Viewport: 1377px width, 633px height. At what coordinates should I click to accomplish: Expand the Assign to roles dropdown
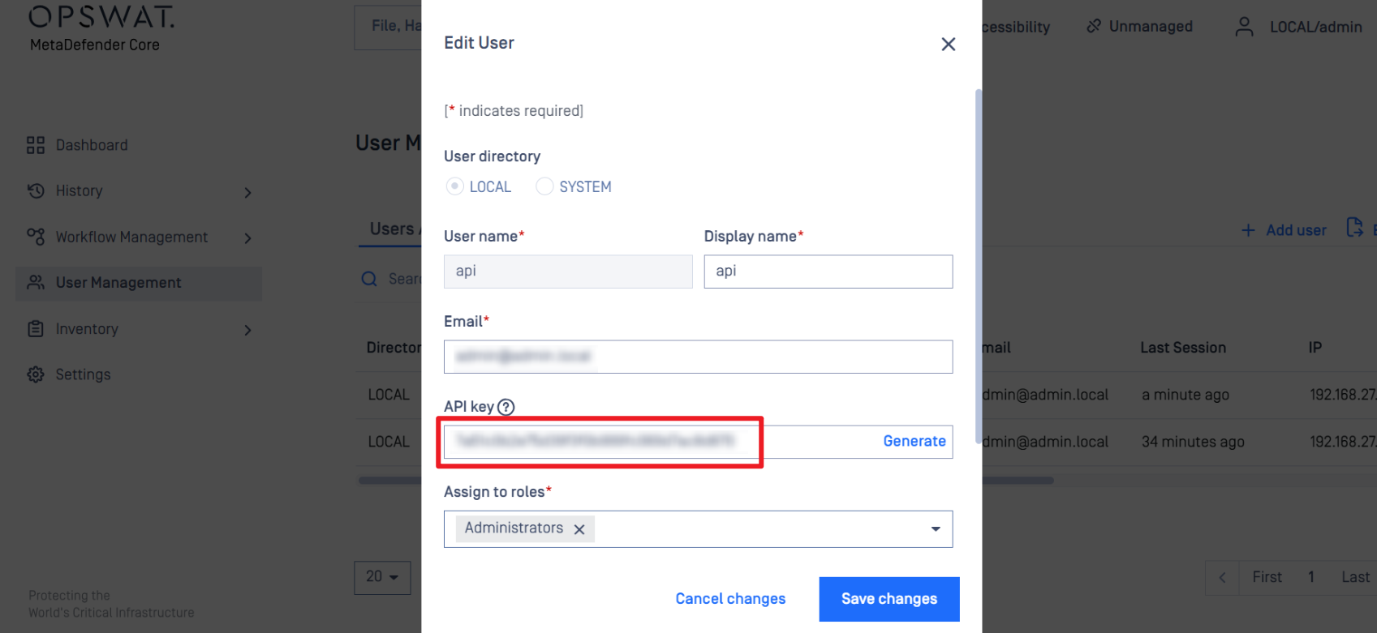point(936,529)
